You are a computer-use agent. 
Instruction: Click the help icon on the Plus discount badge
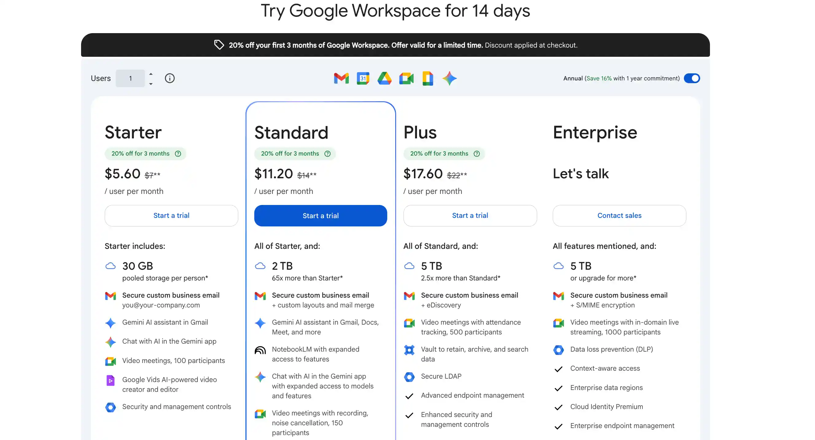click(x=477, y=154)
